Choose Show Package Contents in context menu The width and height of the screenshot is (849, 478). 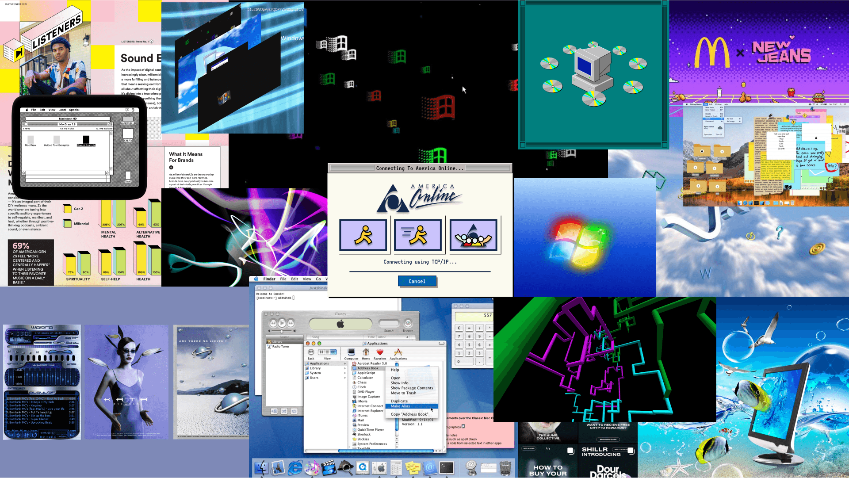(412, 388)
